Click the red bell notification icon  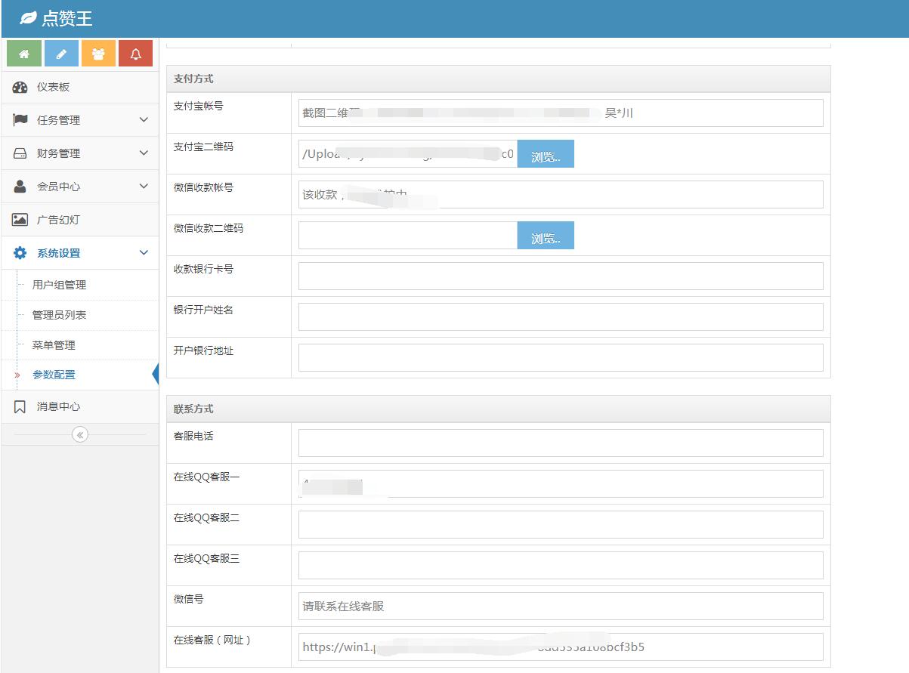135,54
